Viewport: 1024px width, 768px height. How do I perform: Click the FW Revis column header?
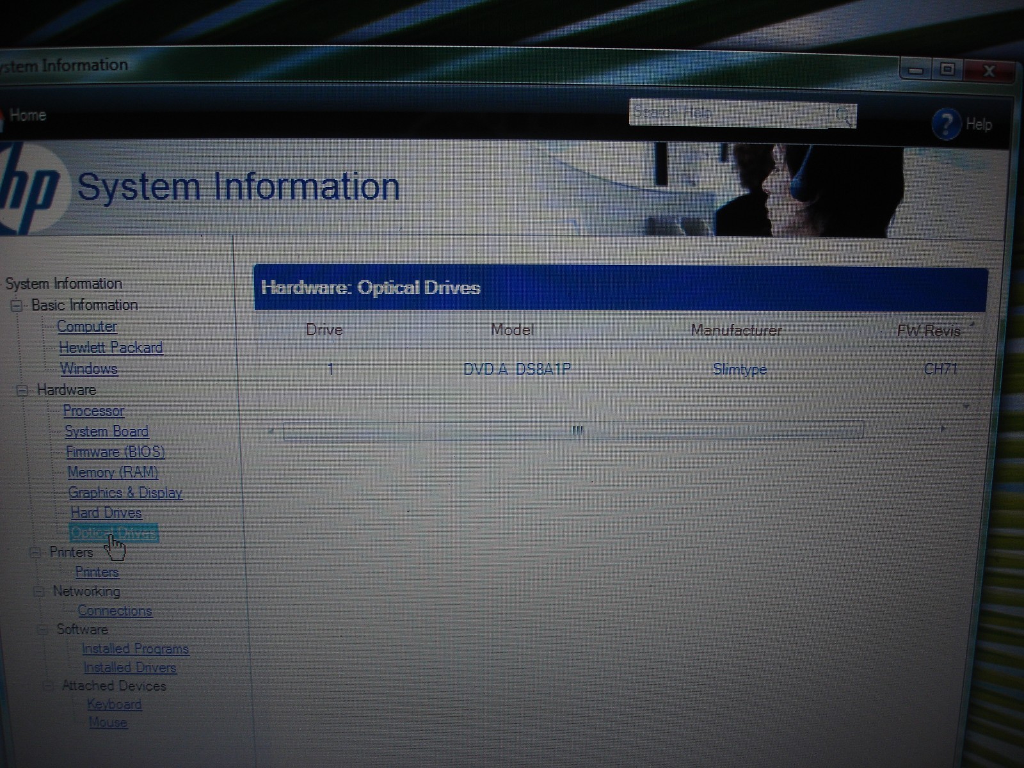coord(929,331)
